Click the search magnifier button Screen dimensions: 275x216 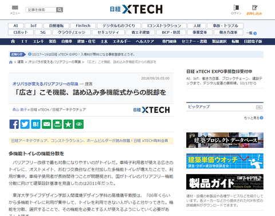pyautogui.click(x=60, y=10)
